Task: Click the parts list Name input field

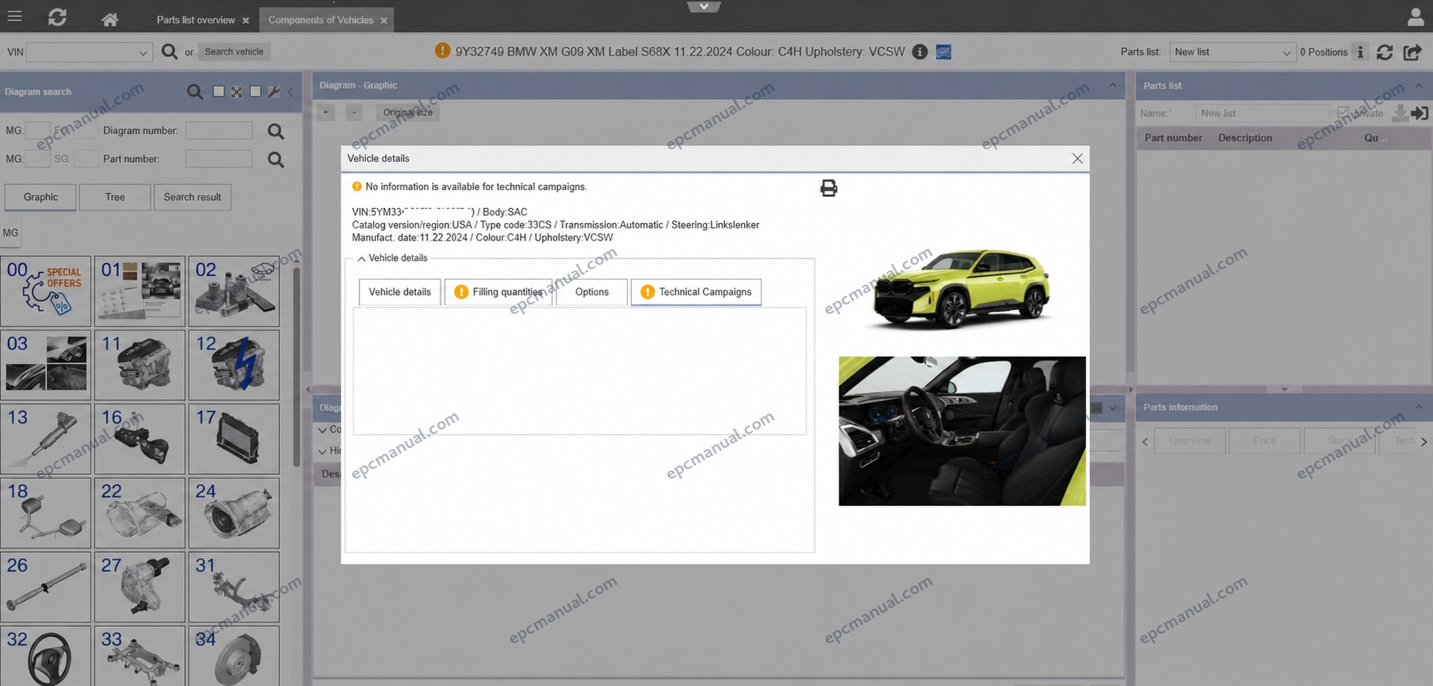Action: coord(1262,113)
